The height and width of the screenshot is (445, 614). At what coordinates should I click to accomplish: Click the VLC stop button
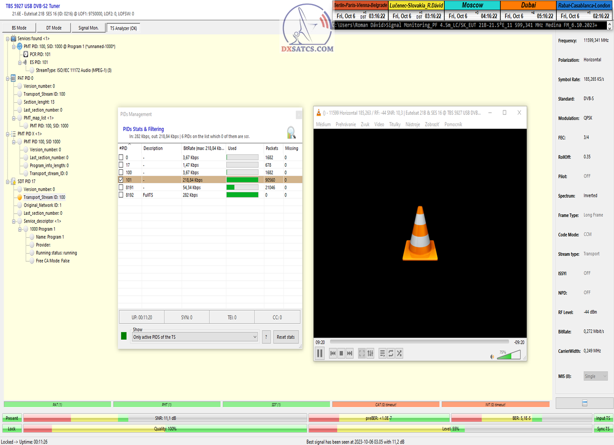point(341,353)
